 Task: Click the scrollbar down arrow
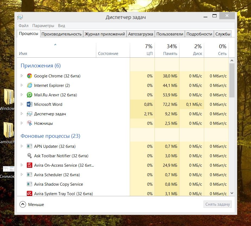[x=232, y=193]
